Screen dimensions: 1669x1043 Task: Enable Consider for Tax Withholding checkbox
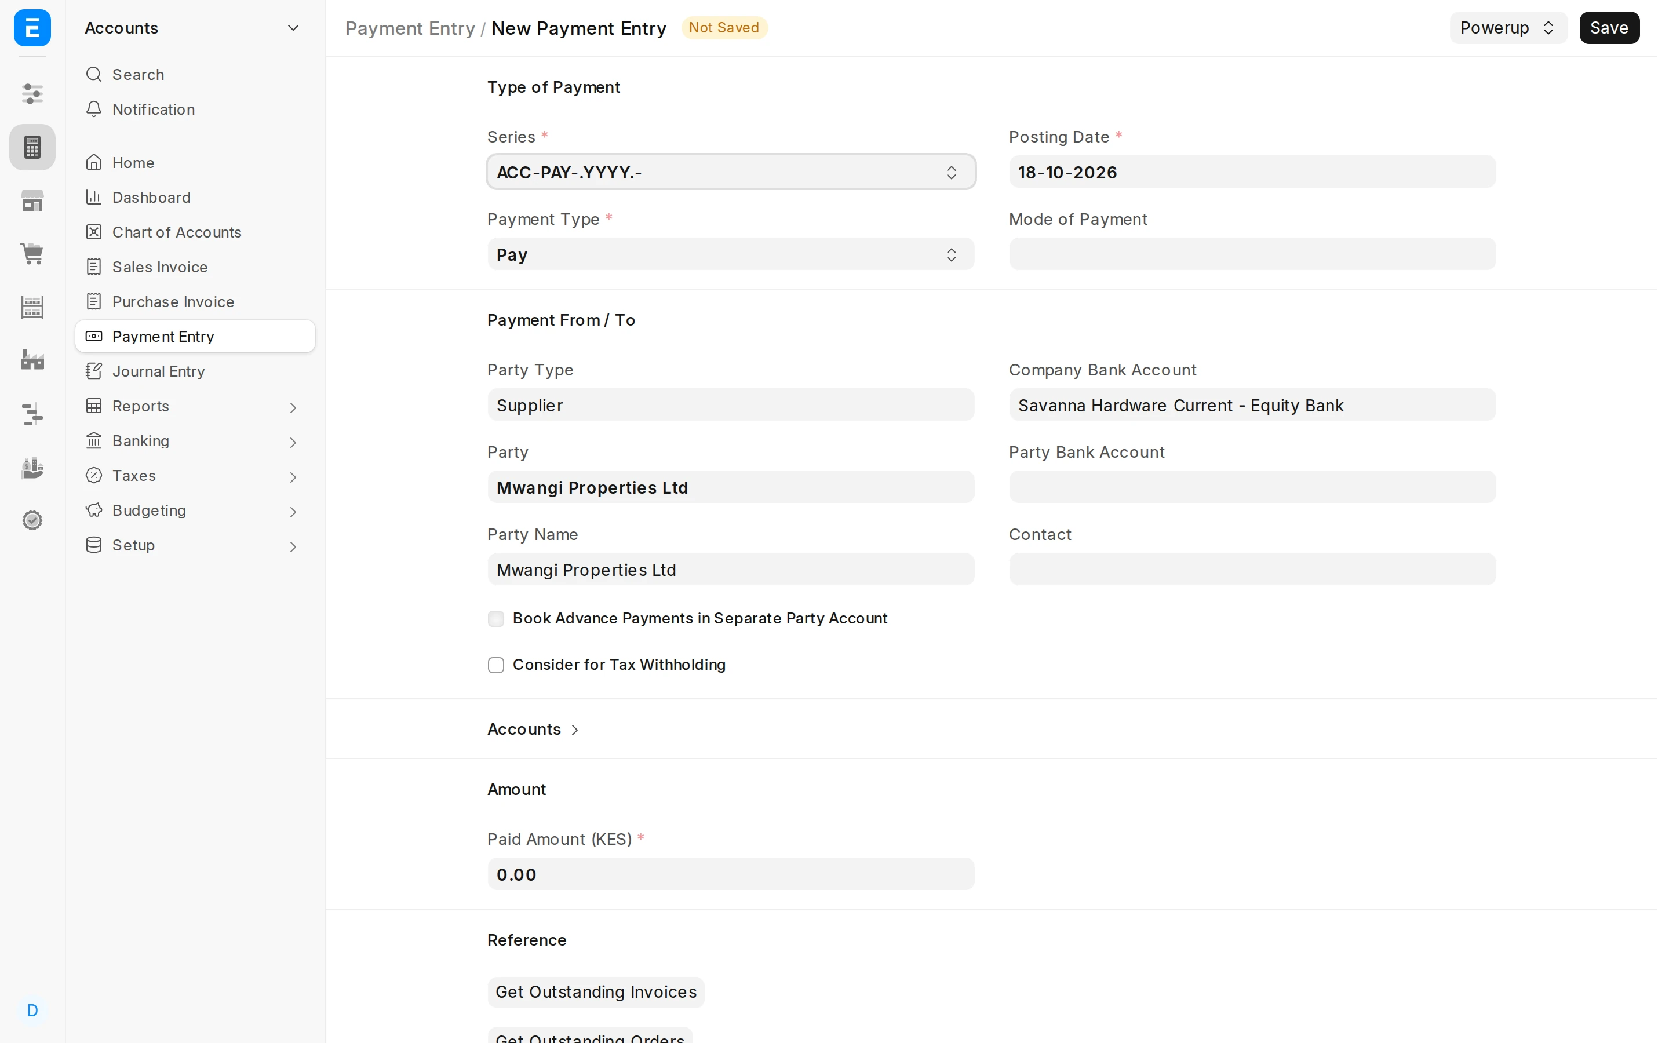[496, 665]
